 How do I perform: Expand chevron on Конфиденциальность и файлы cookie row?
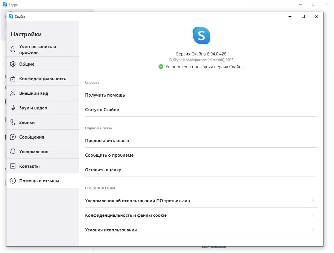313,215
